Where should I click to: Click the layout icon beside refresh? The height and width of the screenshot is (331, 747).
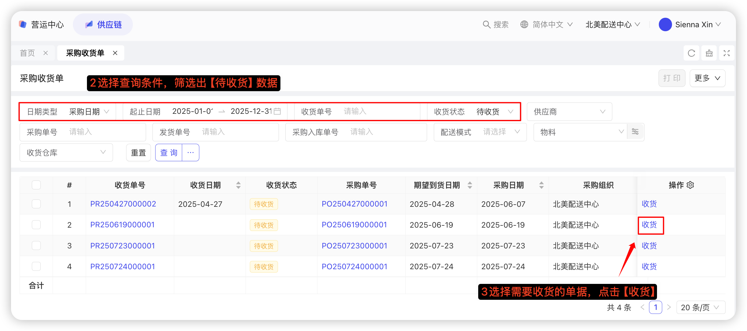709,53
